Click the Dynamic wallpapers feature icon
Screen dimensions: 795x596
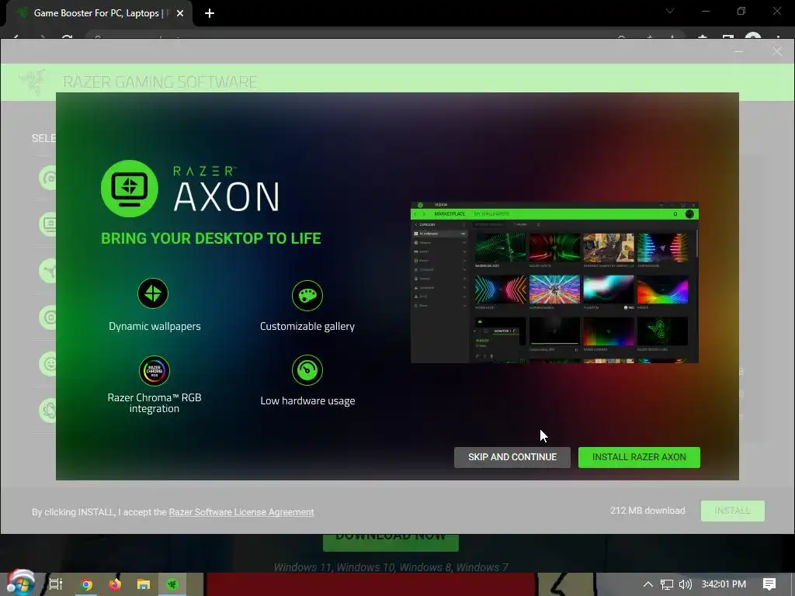[153, 293]
